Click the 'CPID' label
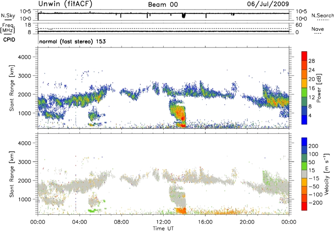This screenshot has height=231, width=334. (x=9, y=40)
